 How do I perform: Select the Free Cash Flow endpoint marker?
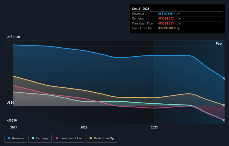point(224,120)
